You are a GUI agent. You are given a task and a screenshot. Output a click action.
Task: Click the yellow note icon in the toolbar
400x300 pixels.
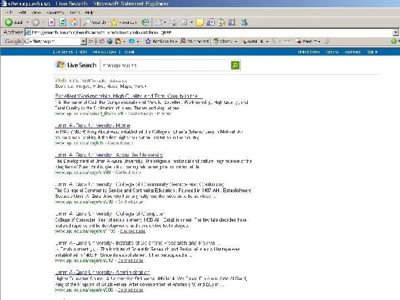click(200, 22)
